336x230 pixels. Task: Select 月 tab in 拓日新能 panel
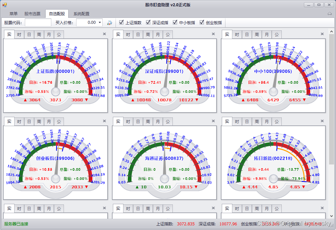point(266,122)
